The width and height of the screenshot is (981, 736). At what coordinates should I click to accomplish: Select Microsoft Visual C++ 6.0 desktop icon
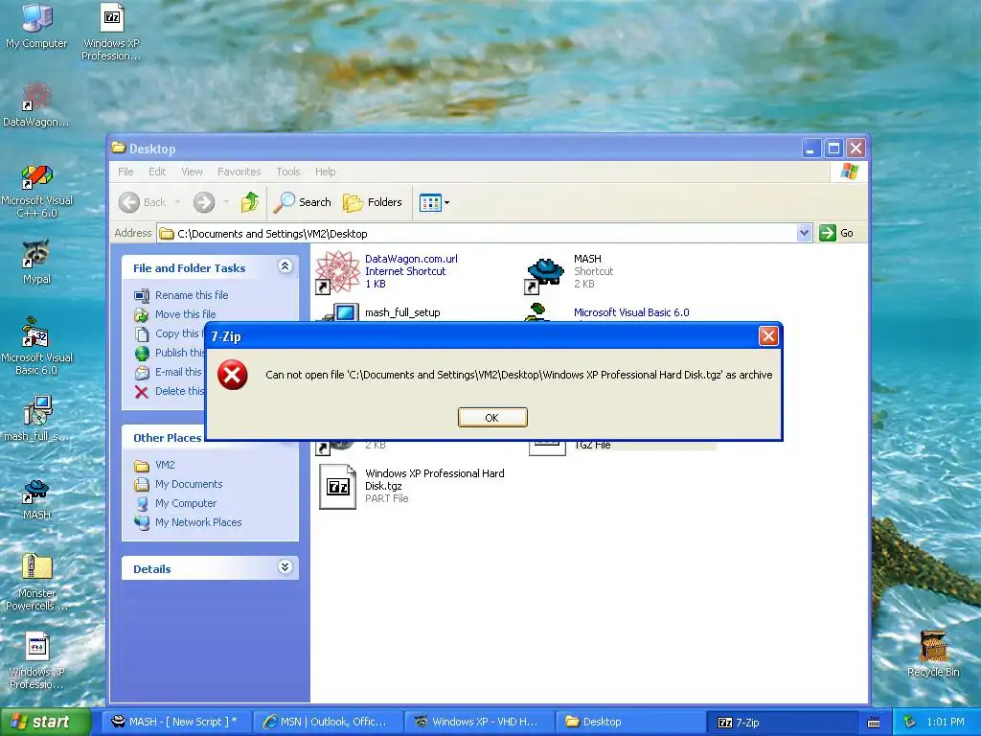(36, 191)
